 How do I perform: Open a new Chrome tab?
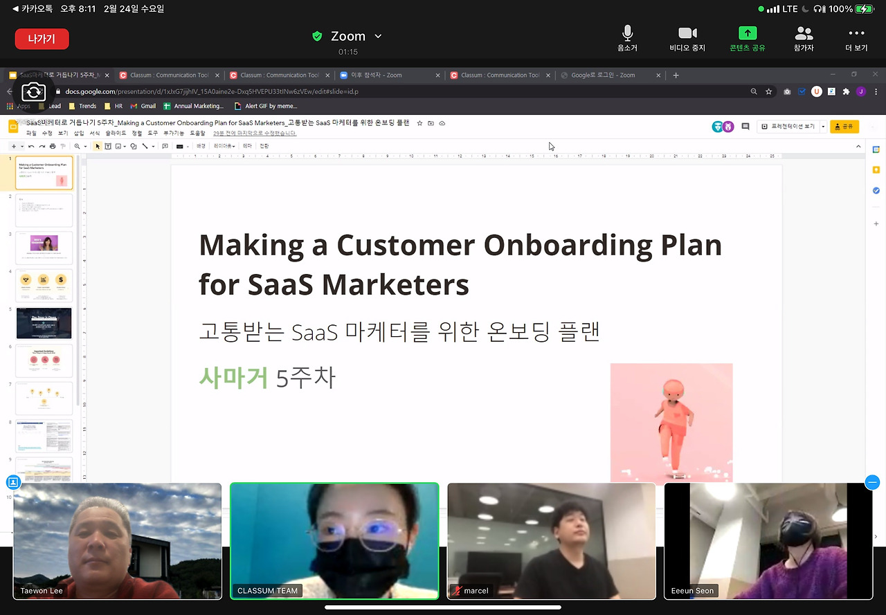pos(676,75)
